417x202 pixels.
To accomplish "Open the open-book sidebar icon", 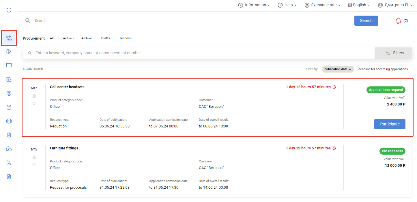I will point(9,66).
